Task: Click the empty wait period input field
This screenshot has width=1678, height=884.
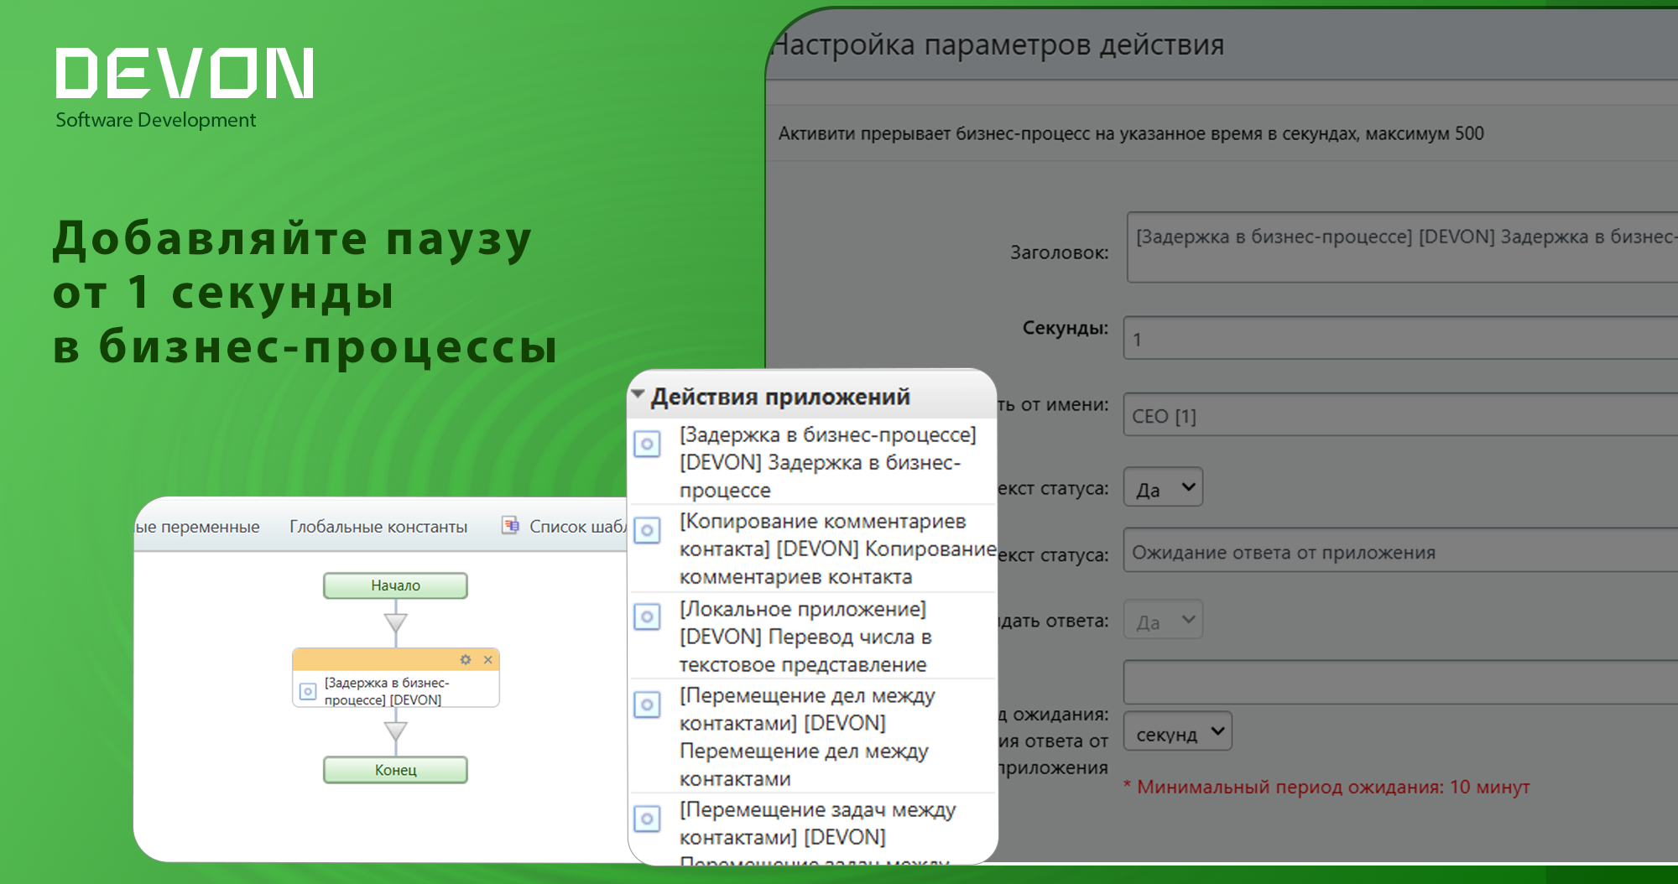Action: click(1400, 682)
